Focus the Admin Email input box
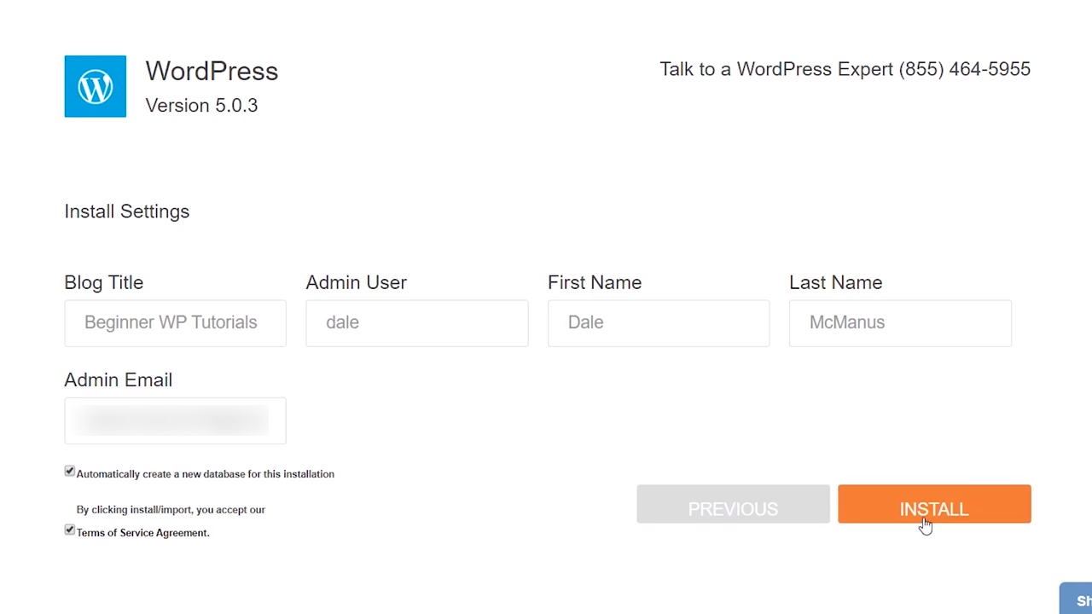The height and width of the screenshot is (614, 1092). [175, 420]
